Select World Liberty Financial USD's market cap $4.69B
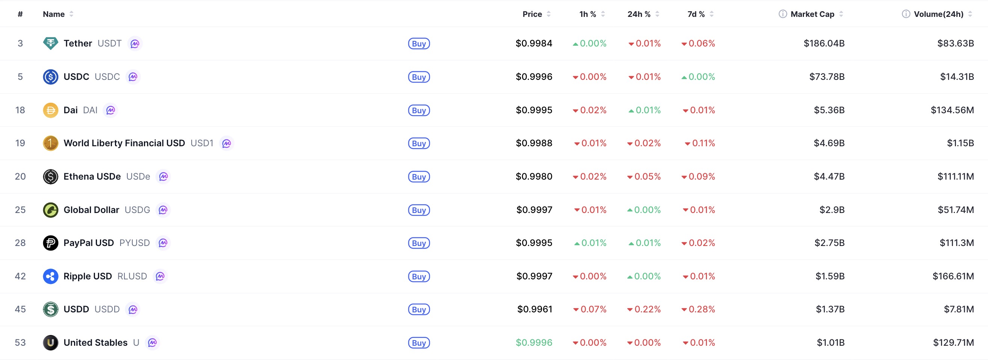This screenshot has width=988, height=360. coord(829,143)
